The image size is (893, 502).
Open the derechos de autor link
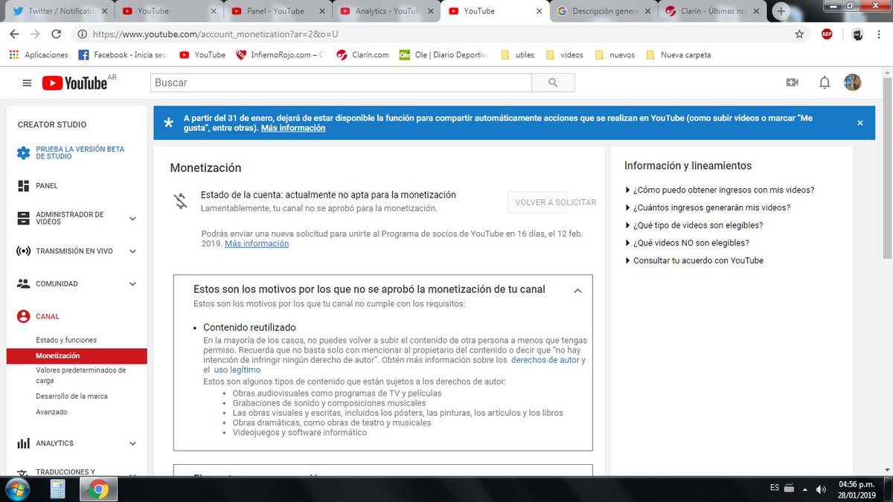545,360
